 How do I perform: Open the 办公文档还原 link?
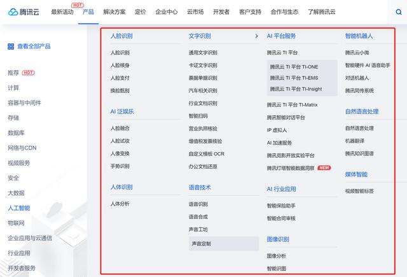tap(203, 167)
